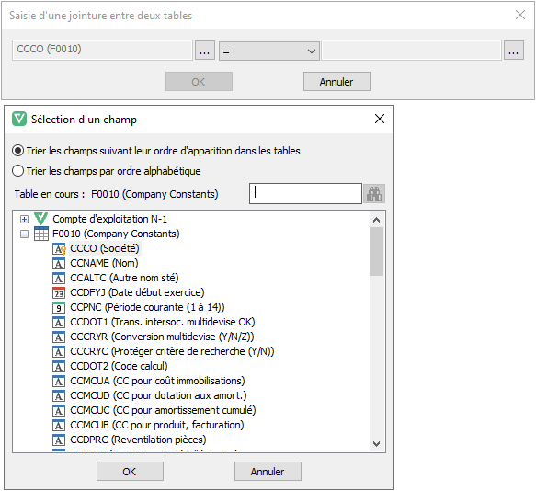Click the text-field icon beside CCALTC
This screenshot has height=491, width=536.
click(59, 279)
